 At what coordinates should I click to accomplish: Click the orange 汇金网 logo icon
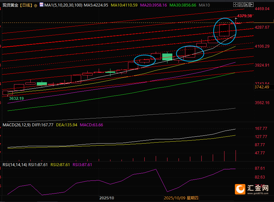click(240, 189)
